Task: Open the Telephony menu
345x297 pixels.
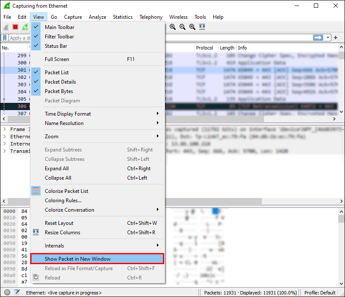Action: click(x=151, y=17)
